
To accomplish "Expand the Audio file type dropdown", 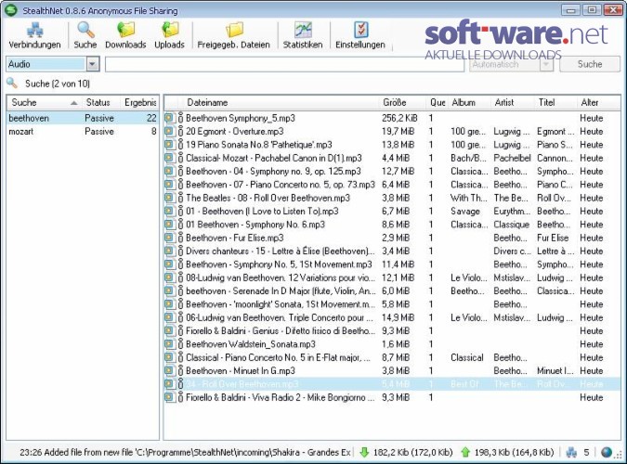I will tap(93, 64).
